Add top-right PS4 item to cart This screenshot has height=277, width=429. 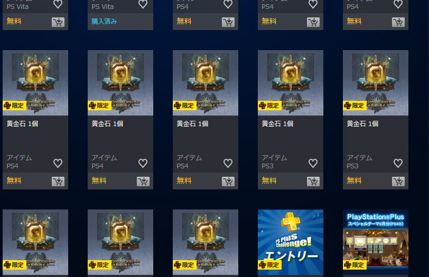[x=398, y=22]
